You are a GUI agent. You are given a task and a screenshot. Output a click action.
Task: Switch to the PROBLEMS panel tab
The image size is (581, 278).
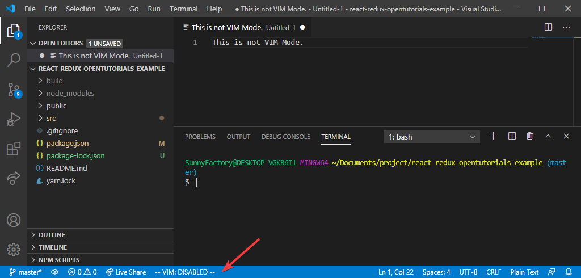[x=200, y=137]
